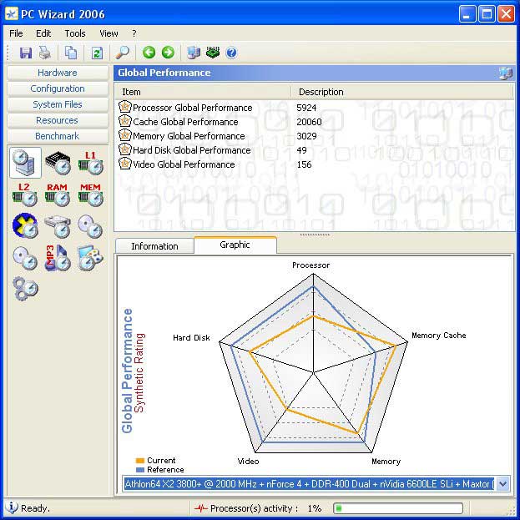The image size is (520, 520).
Task: Open the reference configuration dropdown arrow
Action: (x=502, y=483)
